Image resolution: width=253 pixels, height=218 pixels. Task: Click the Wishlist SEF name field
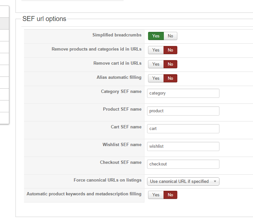(183, 146)
